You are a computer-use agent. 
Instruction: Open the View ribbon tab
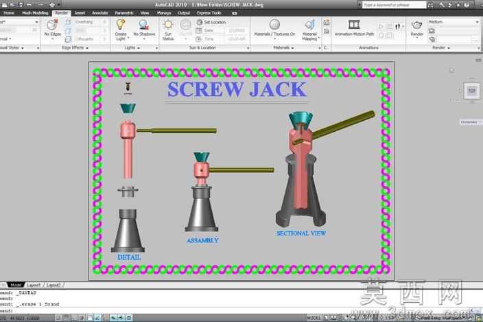point(145,13)
